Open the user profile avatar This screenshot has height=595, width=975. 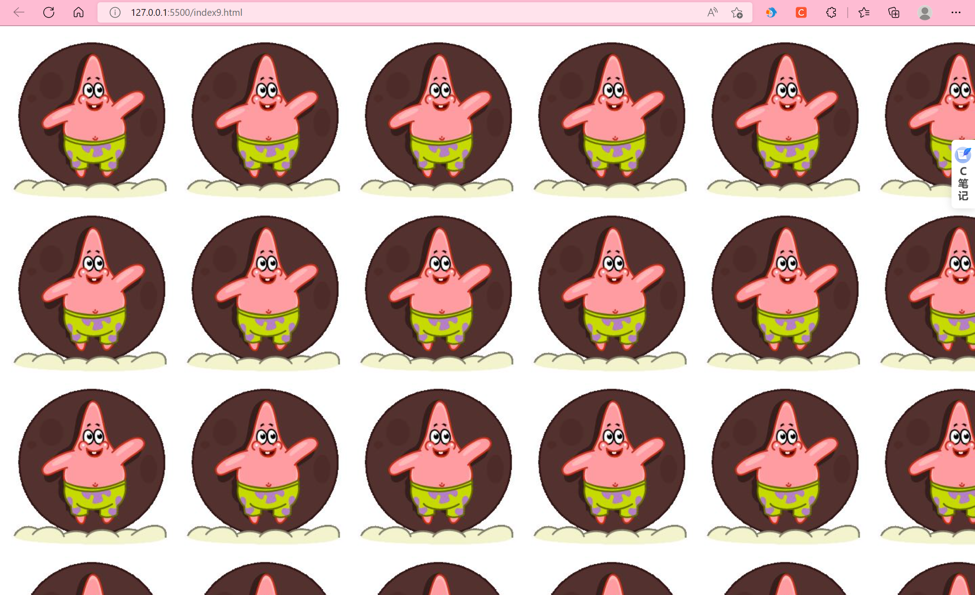(924, 12)
